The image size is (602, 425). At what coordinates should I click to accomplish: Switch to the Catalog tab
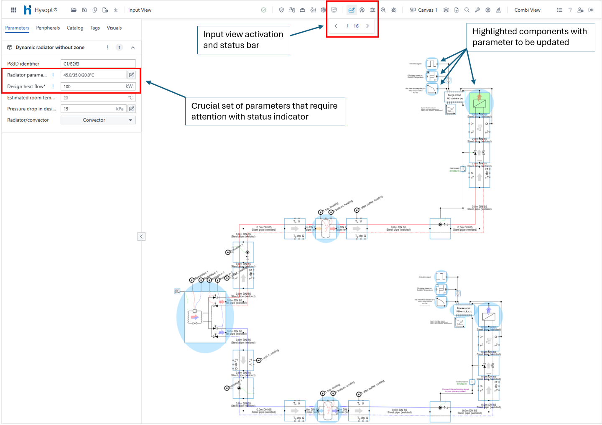coord(75,28)
